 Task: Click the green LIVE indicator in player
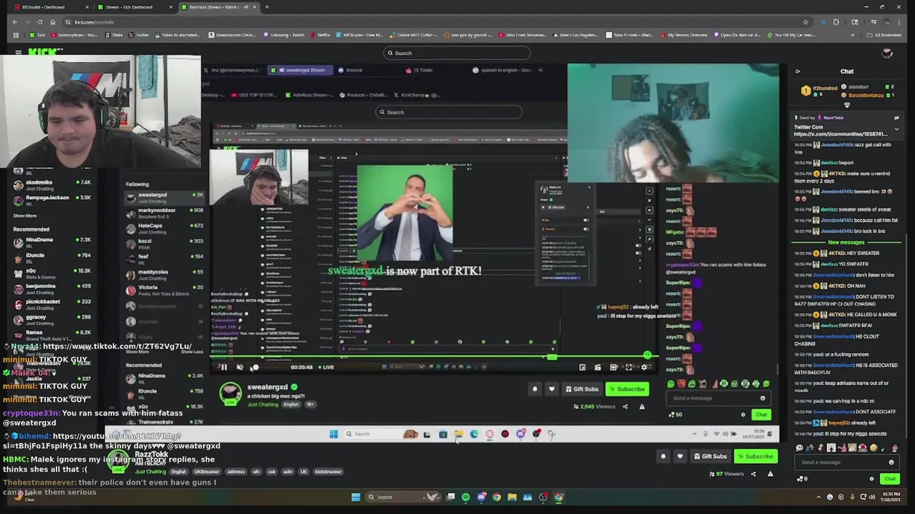pyautogui.click(x=326, y=367)
